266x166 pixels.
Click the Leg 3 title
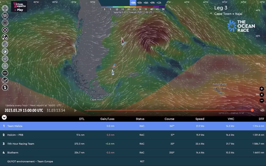pyautogui.click(x=221, y=8)
